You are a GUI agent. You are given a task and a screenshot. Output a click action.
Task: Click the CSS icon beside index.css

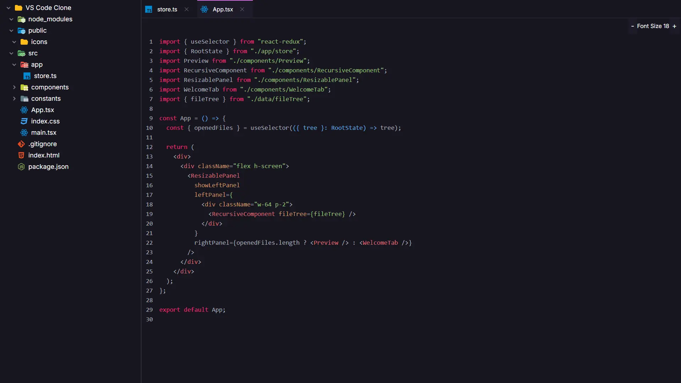point(24,121)
